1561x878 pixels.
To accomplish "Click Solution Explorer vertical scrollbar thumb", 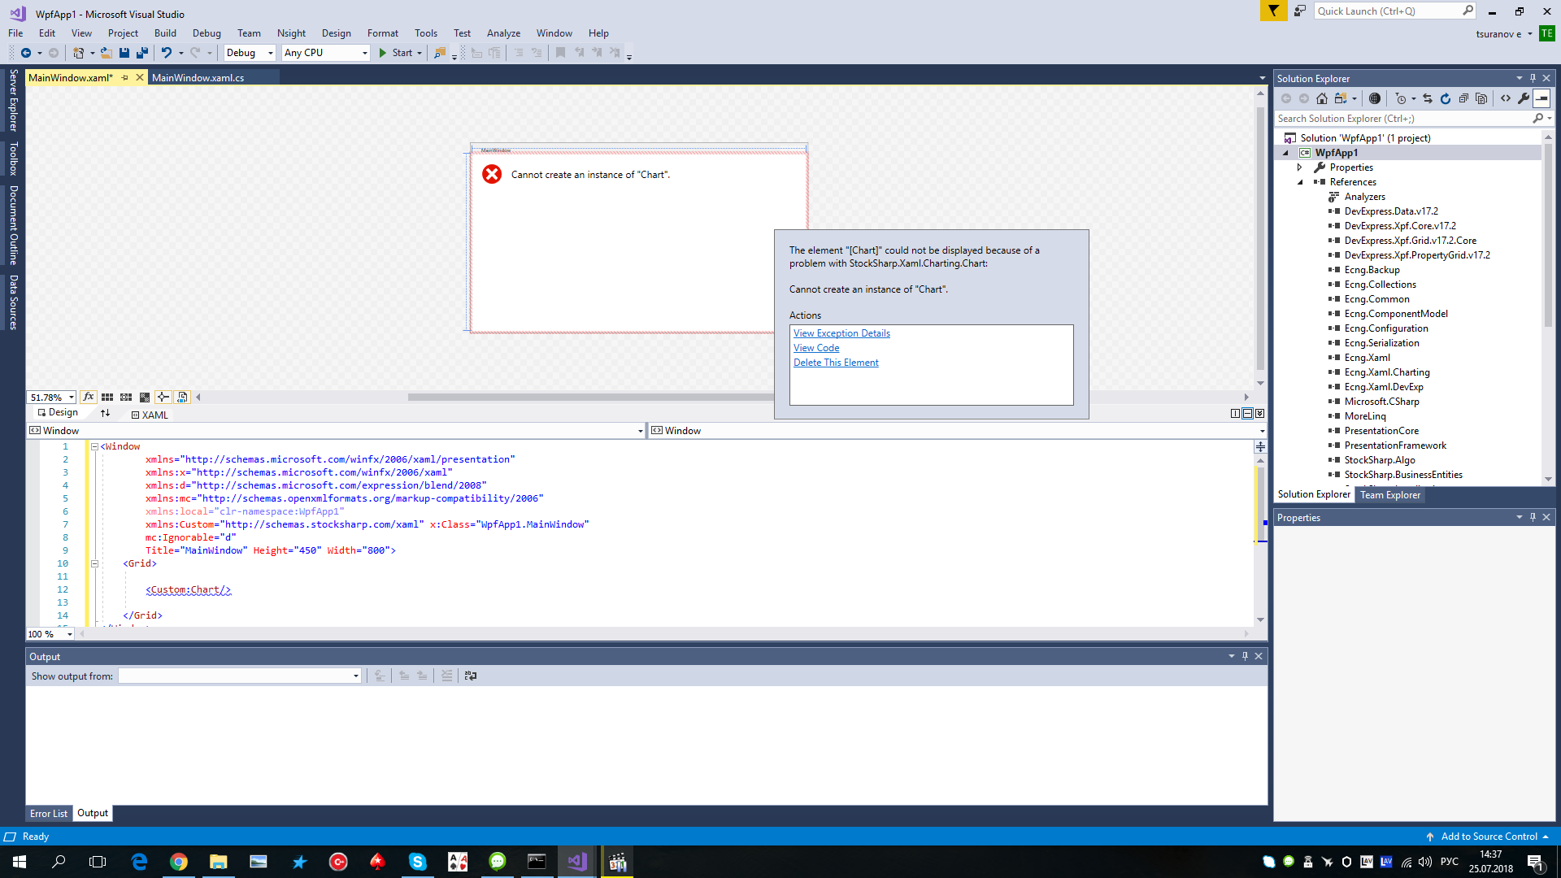I will [x=1548, y=236].
